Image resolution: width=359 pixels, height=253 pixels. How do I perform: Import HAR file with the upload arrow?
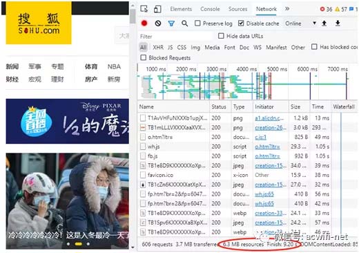click(324, 24)
